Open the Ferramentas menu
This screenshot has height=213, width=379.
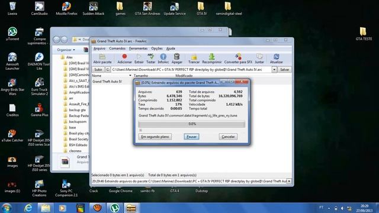(x=138, y=49)
